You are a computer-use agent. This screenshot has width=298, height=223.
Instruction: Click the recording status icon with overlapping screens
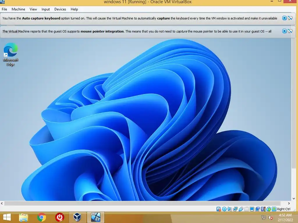pos(257,209)
